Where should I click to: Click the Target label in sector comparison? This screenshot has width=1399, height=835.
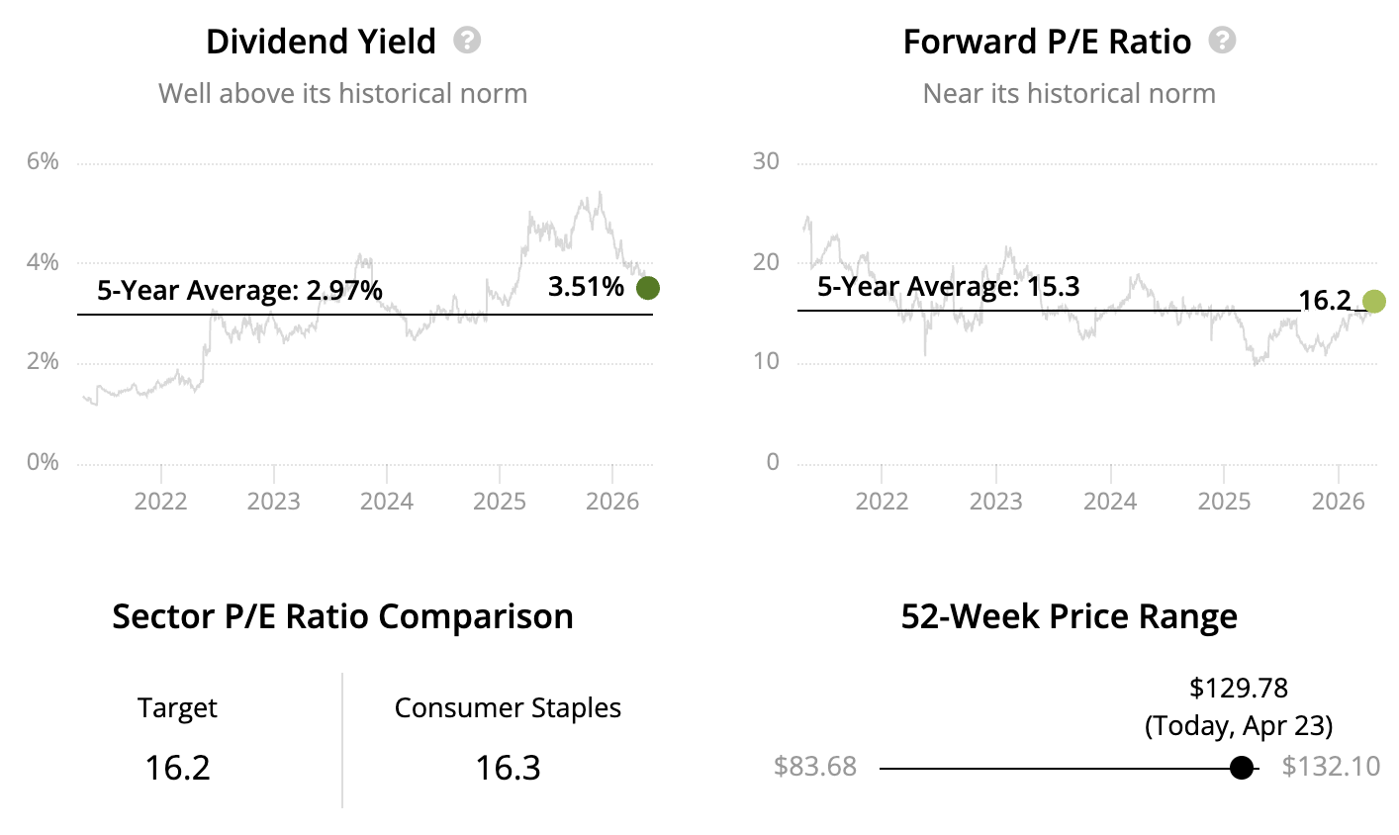pos(177,708)
